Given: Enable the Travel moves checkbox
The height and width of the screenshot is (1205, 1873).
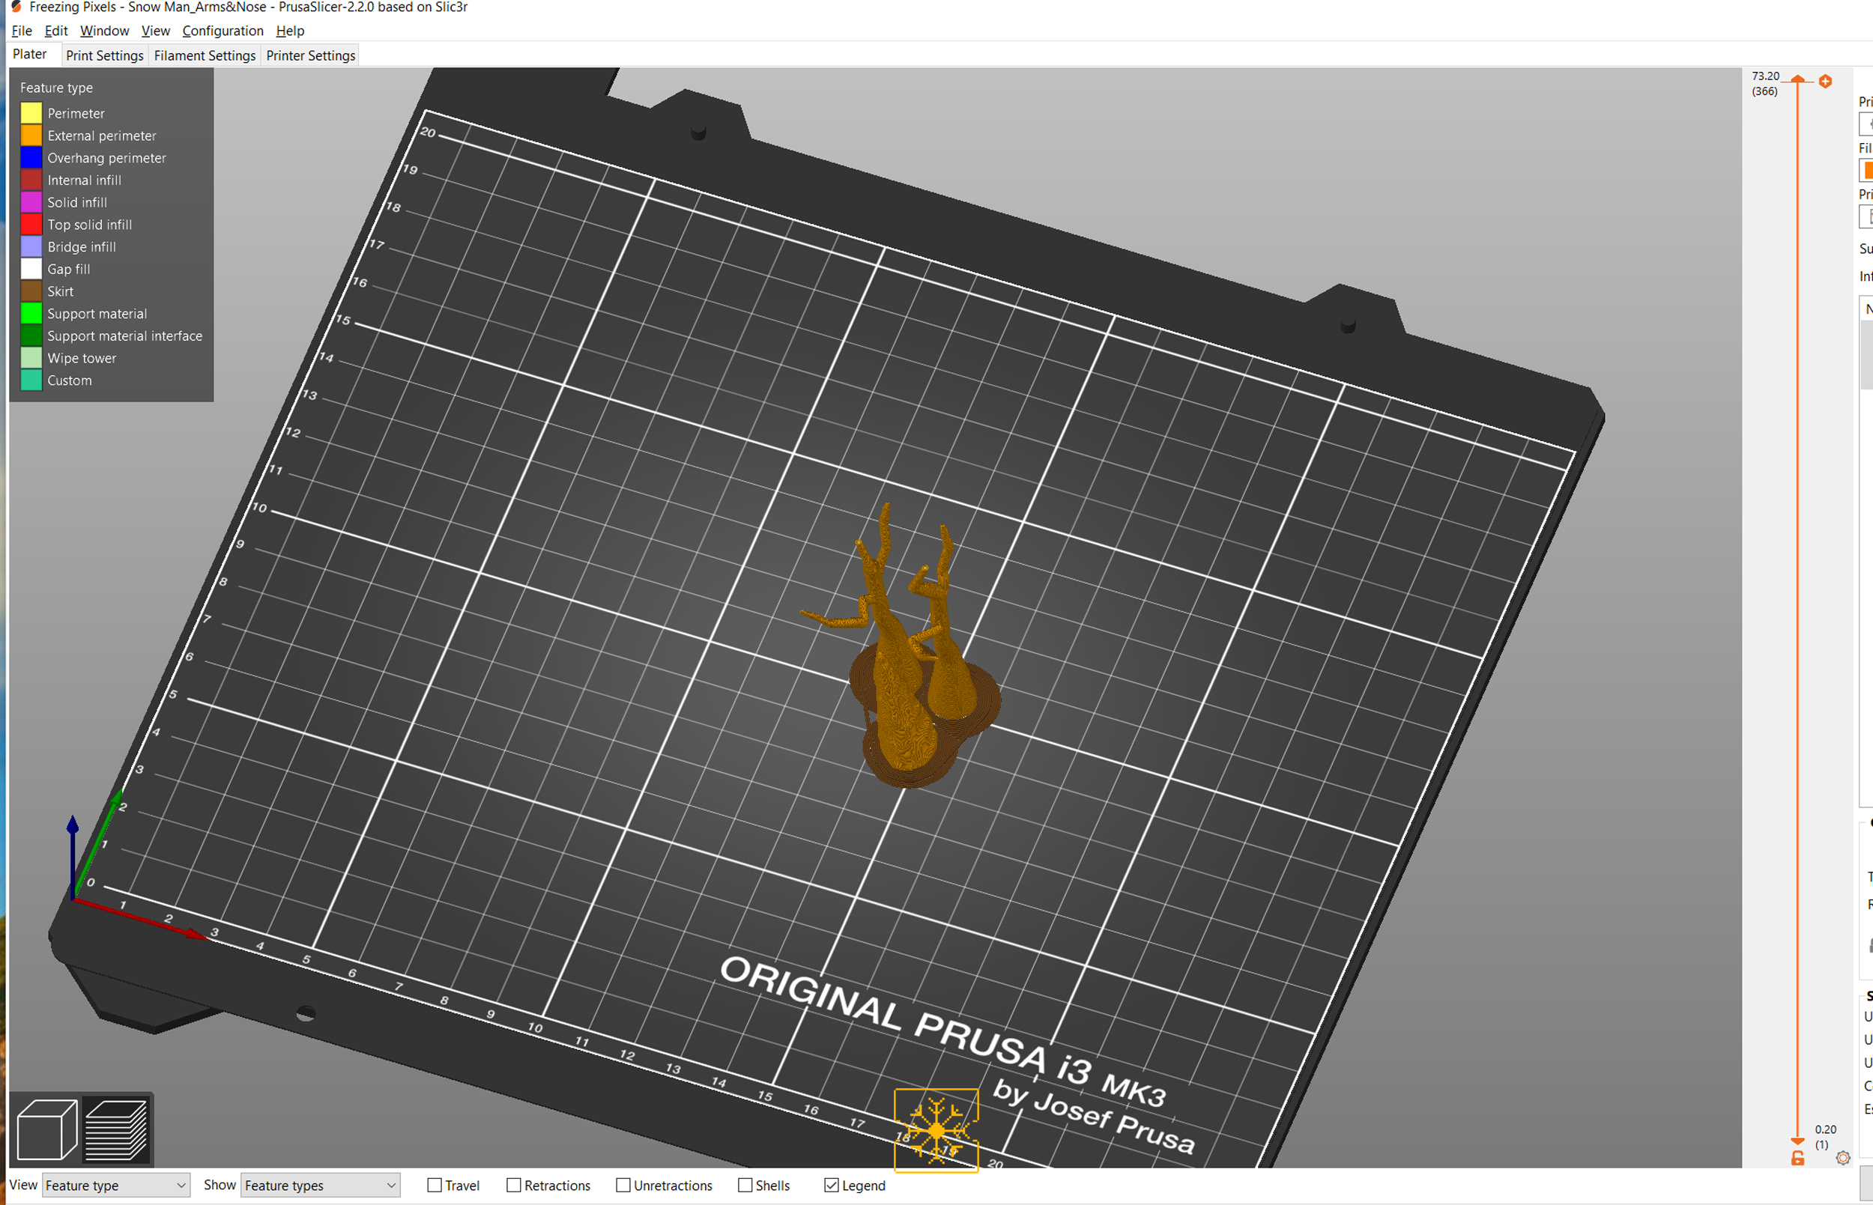Looking at the screenshot, I should [x=435, y=1186].
